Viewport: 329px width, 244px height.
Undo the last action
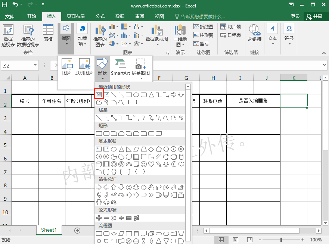click(15, 4)
